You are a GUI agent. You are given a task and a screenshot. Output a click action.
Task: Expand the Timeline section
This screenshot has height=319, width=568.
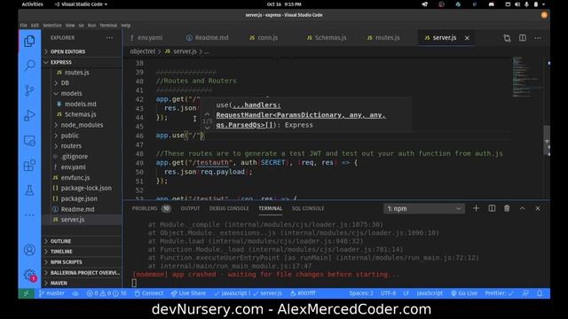coord(82,252)
